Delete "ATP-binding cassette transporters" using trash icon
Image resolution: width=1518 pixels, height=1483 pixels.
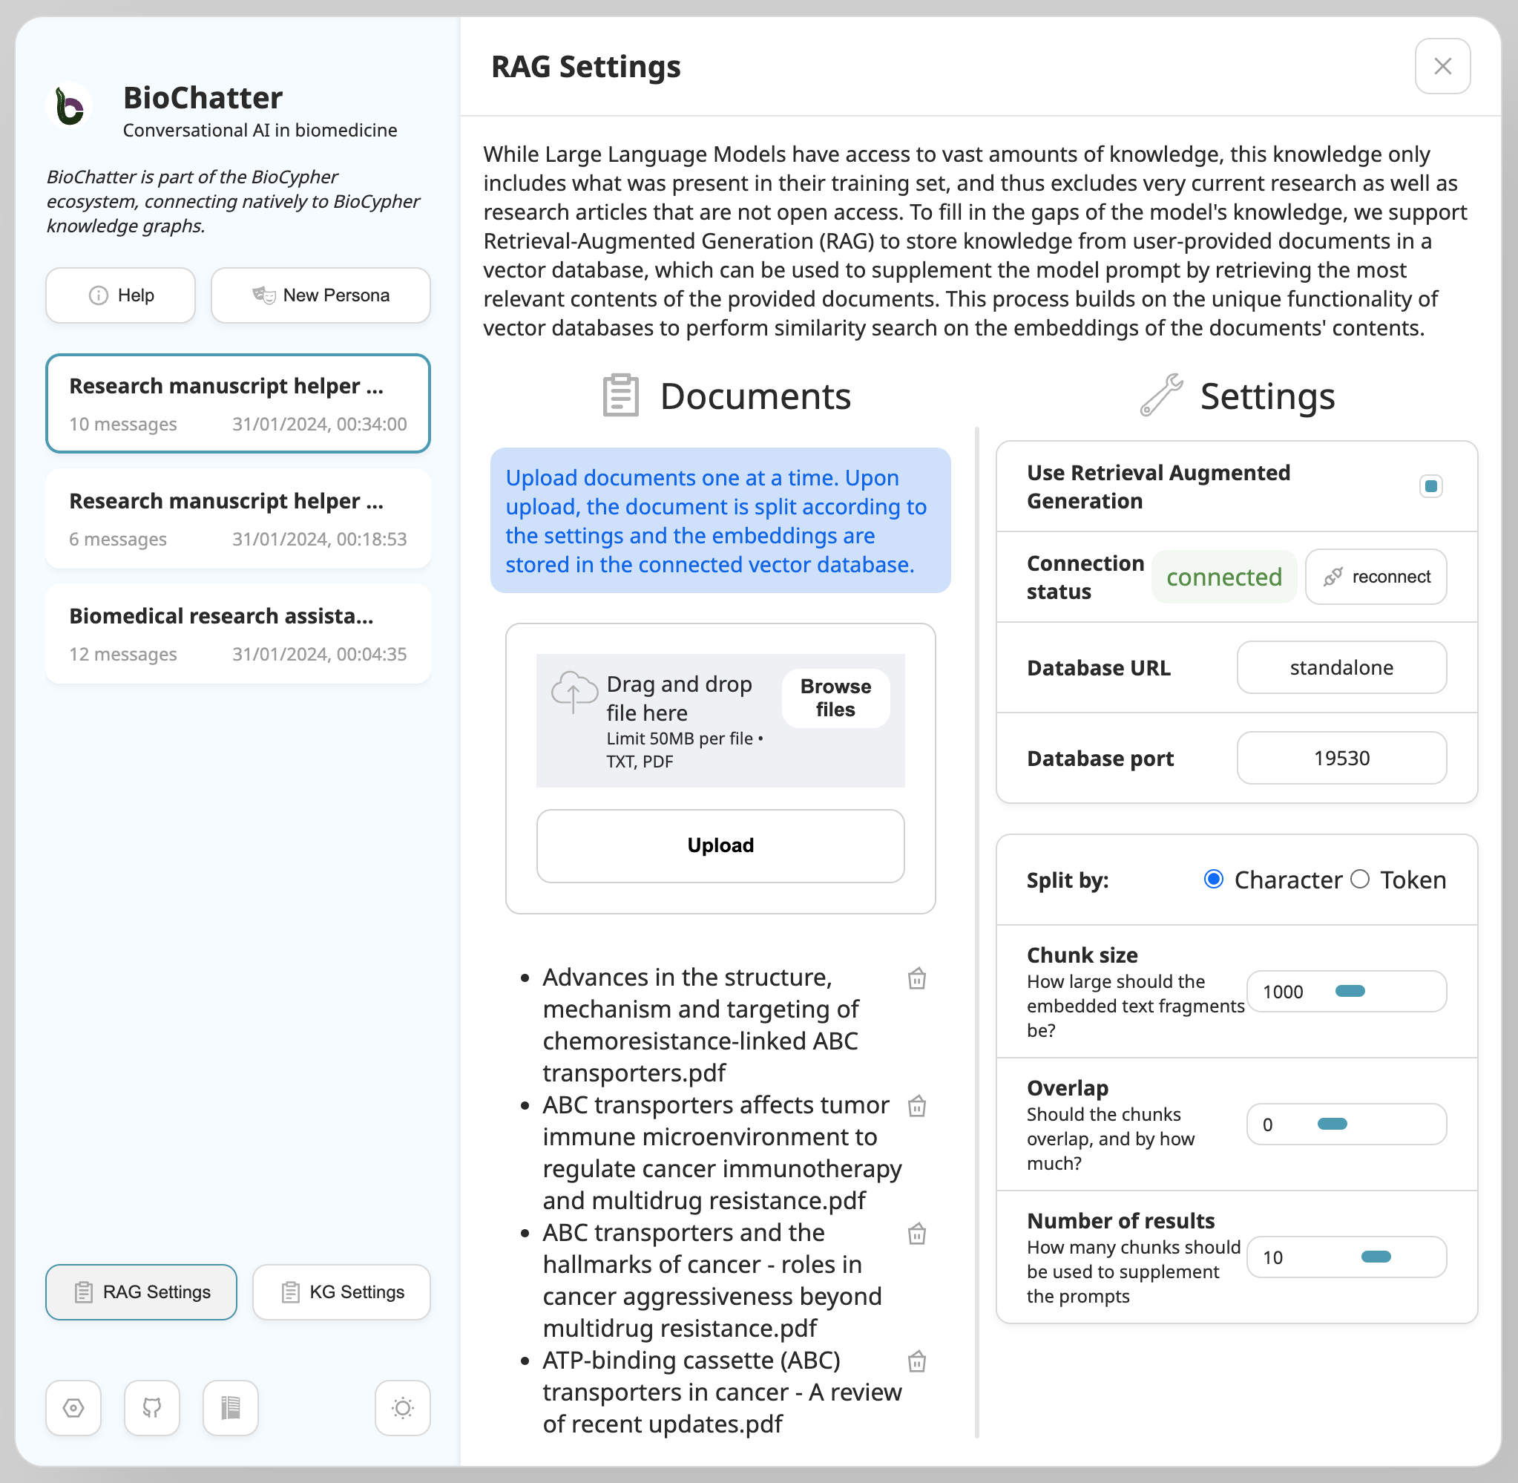coord(917,1361)
